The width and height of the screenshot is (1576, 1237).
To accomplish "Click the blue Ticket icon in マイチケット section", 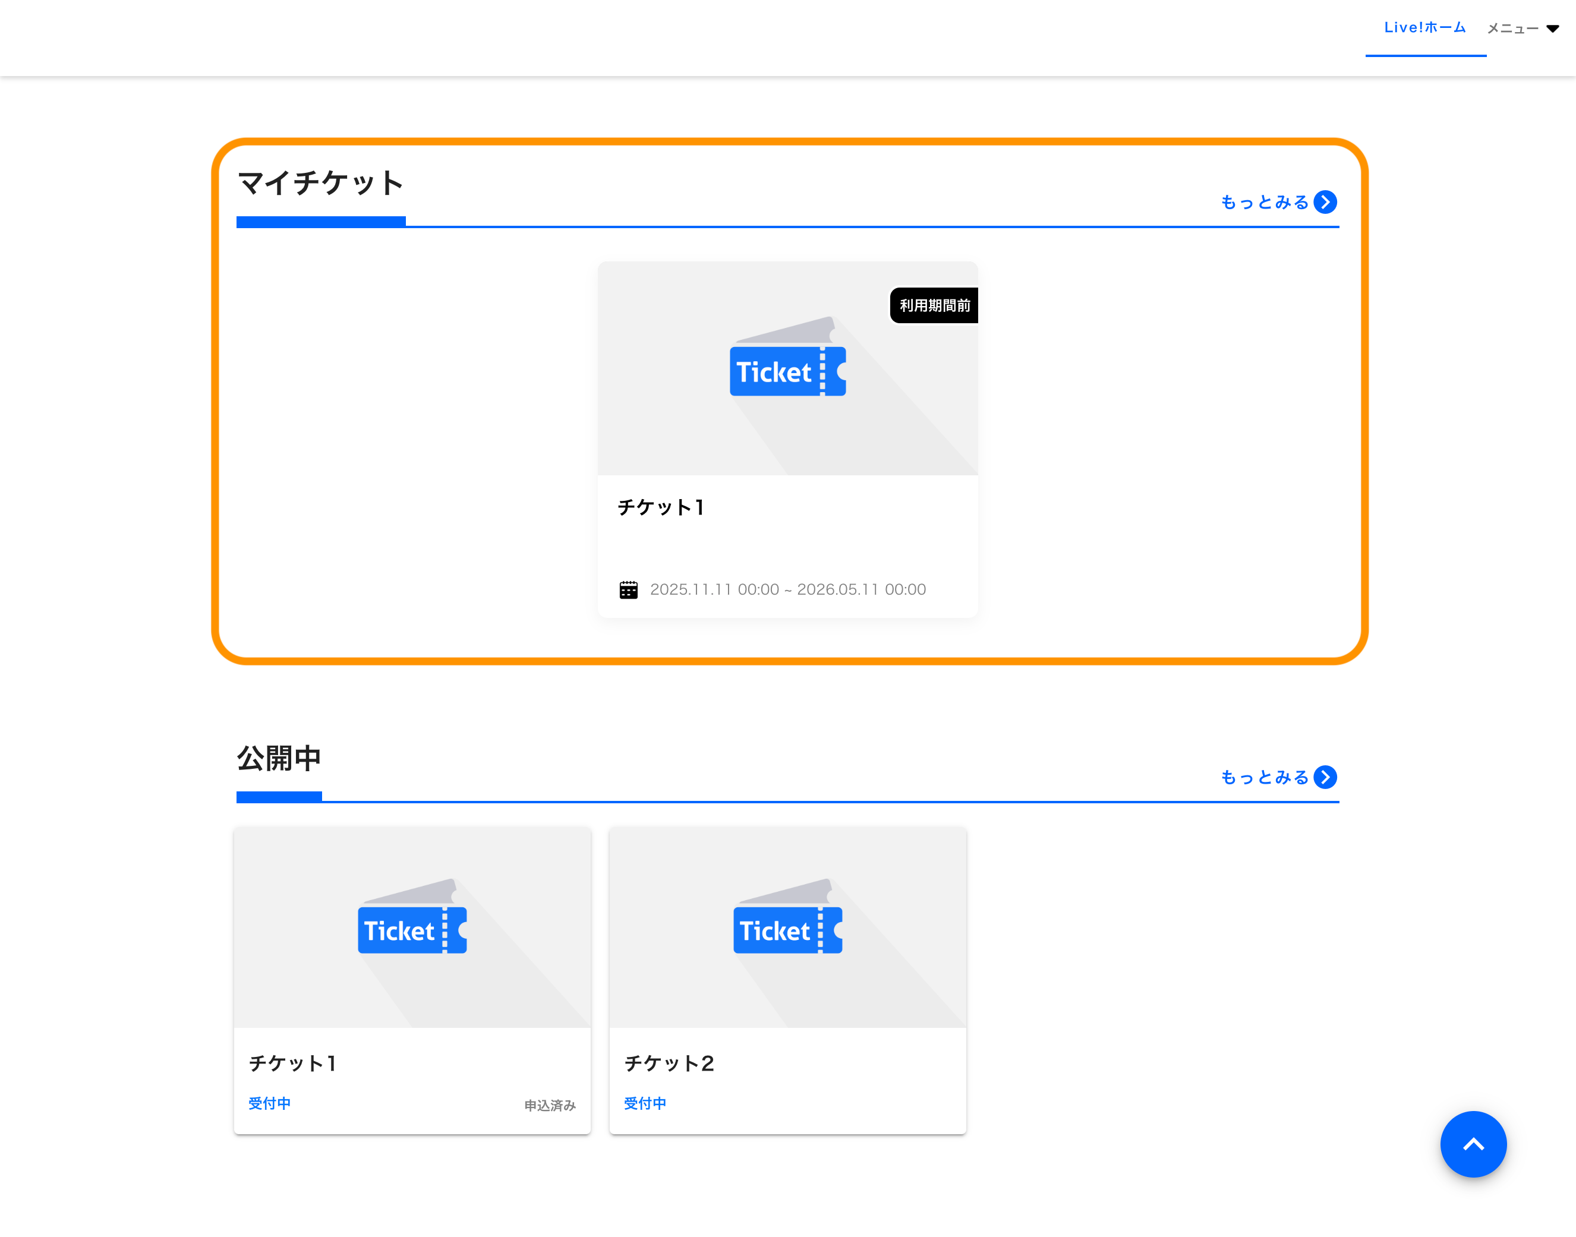I will pos(787,371).
